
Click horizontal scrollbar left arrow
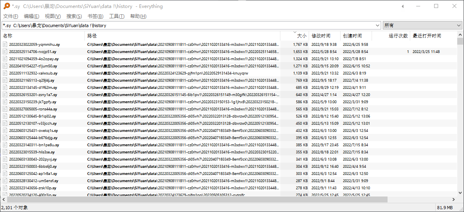pyautogui.click(x=3, y=200)
